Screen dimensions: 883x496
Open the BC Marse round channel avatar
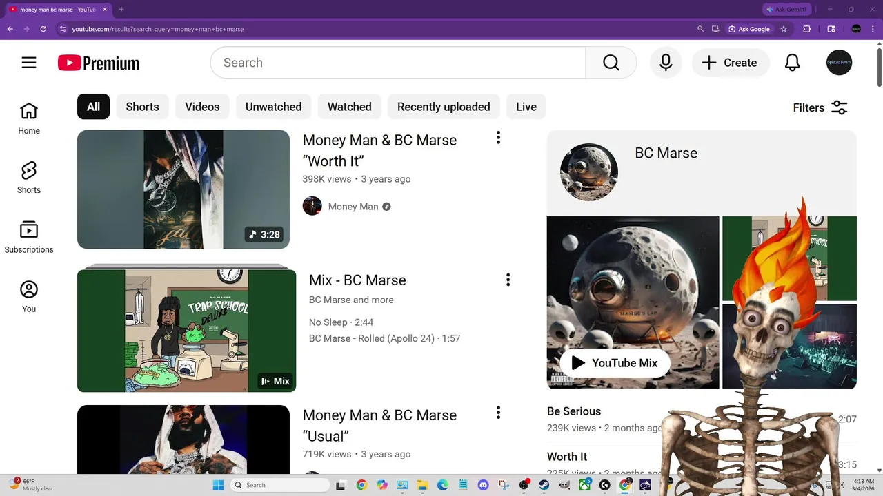click(589, 172)
